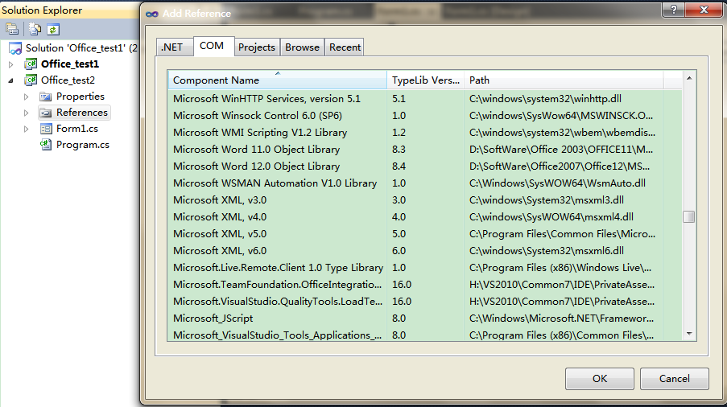Sort by Path column header
Screen dimensions: 727x407
coord(564,80)
